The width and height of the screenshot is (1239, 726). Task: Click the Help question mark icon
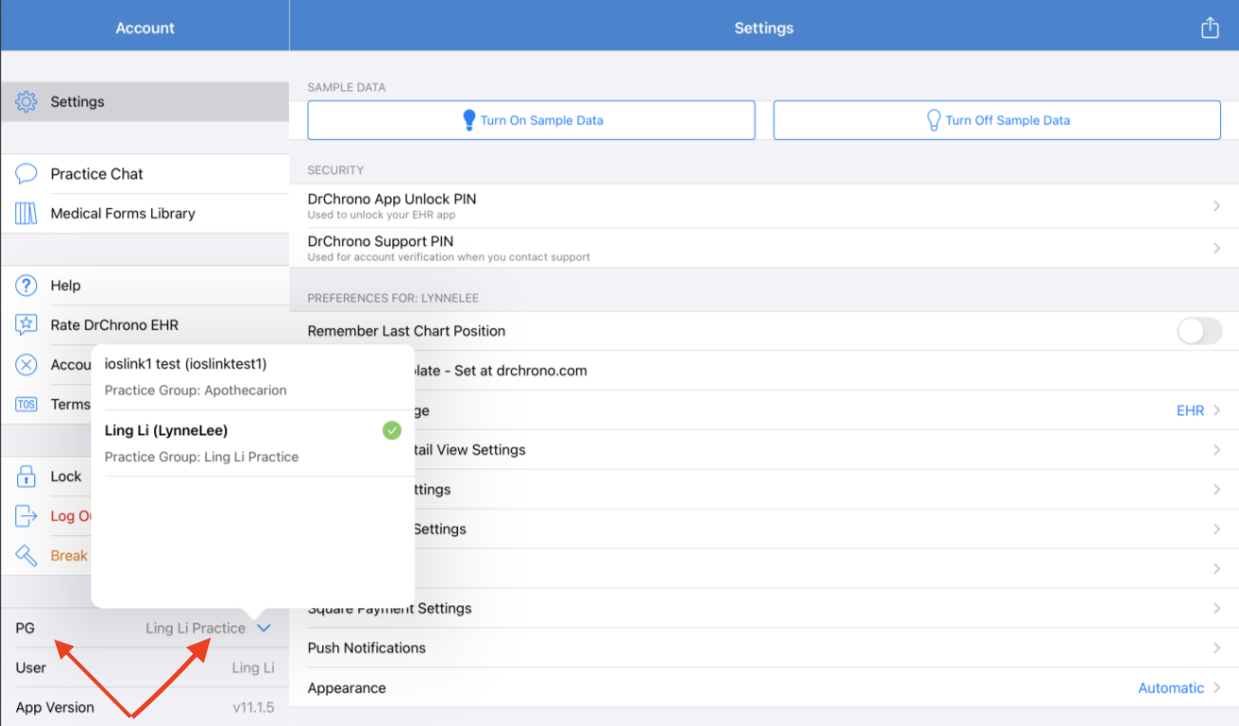coord(27,285)
